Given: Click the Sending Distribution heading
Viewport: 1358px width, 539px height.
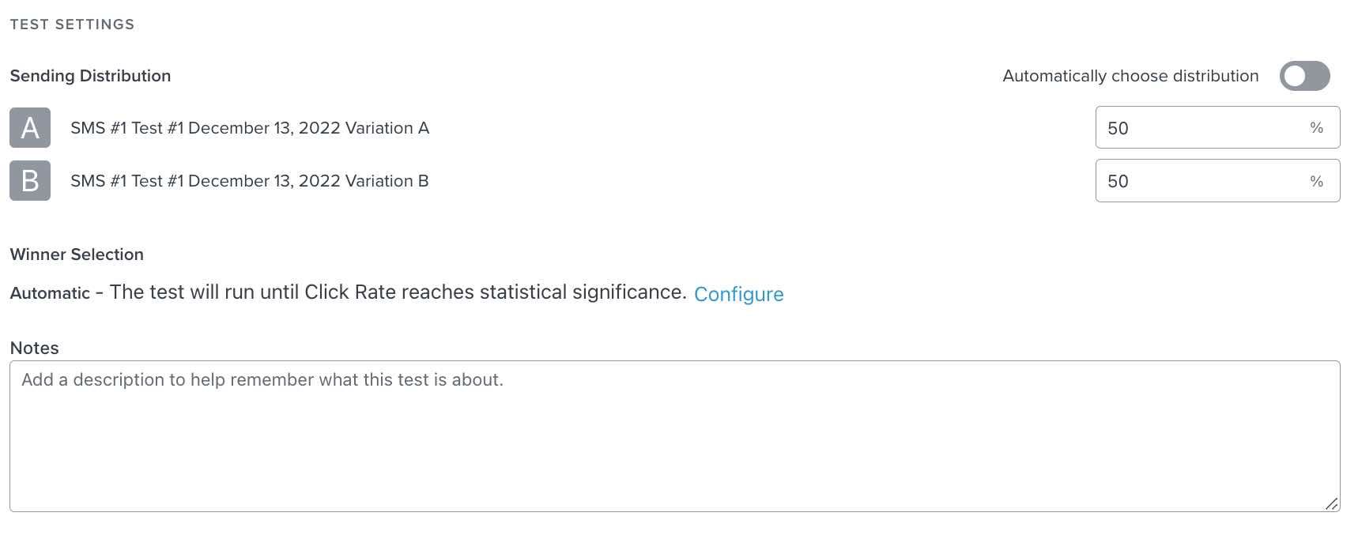Looking at the screenshot, I should coord(90,76).
